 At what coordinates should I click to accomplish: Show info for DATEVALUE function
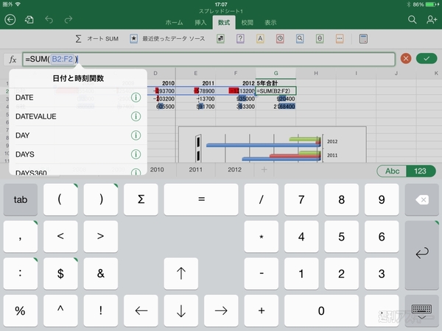tap(136, 116)
